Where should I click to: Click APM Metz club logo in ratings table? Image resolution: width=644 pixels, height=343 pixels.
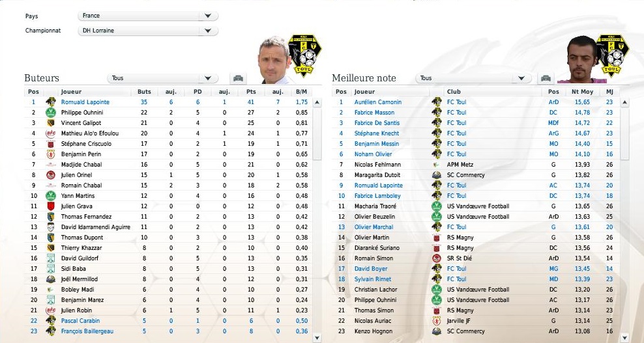tap(436, 165)
